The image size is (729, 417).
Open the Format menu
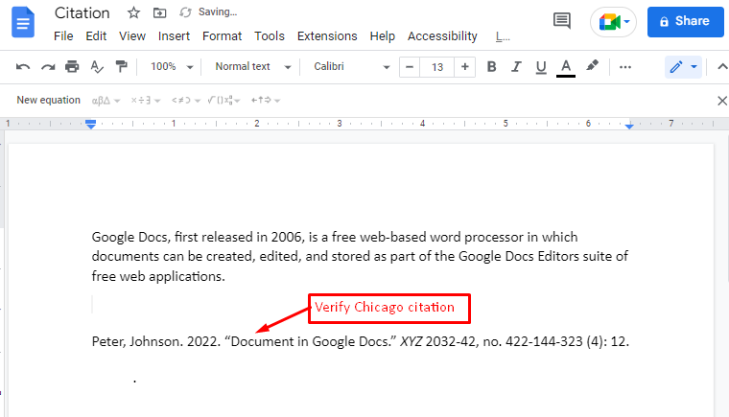pos(222,36)
